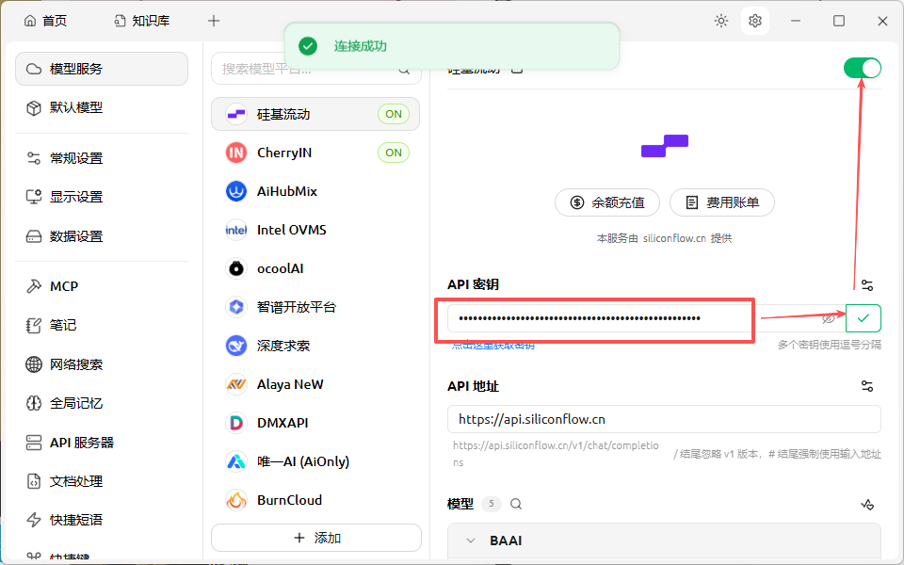
Task: Click the 余额充值 button
Action: [x=607, y=202]
